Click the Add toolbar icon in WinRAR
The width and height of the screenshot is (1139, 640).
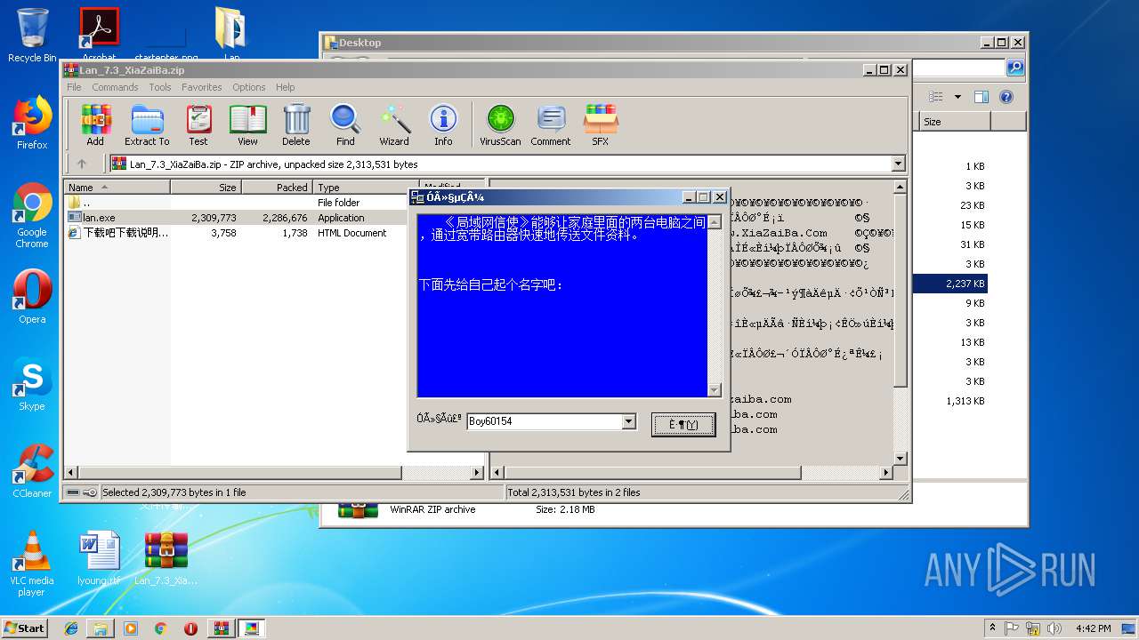95,124
